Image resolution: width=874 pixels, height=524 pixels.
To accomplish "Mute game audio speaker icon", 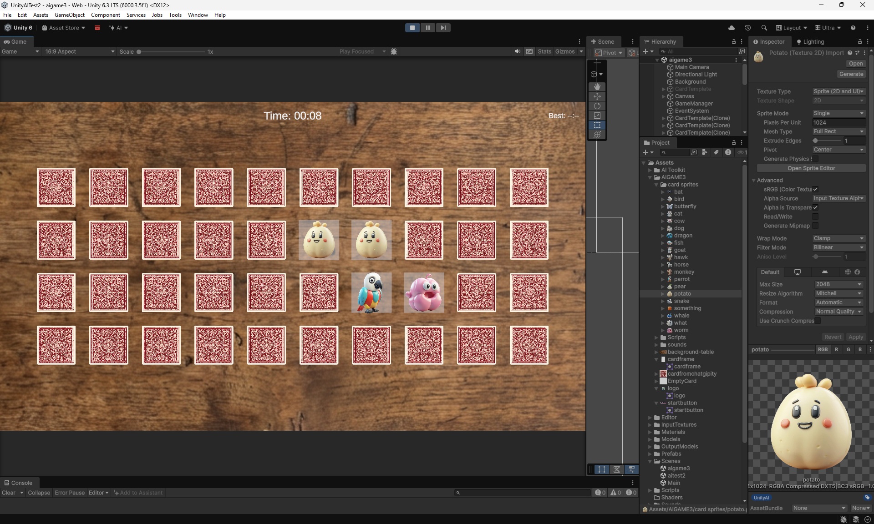I will [517, 51].
